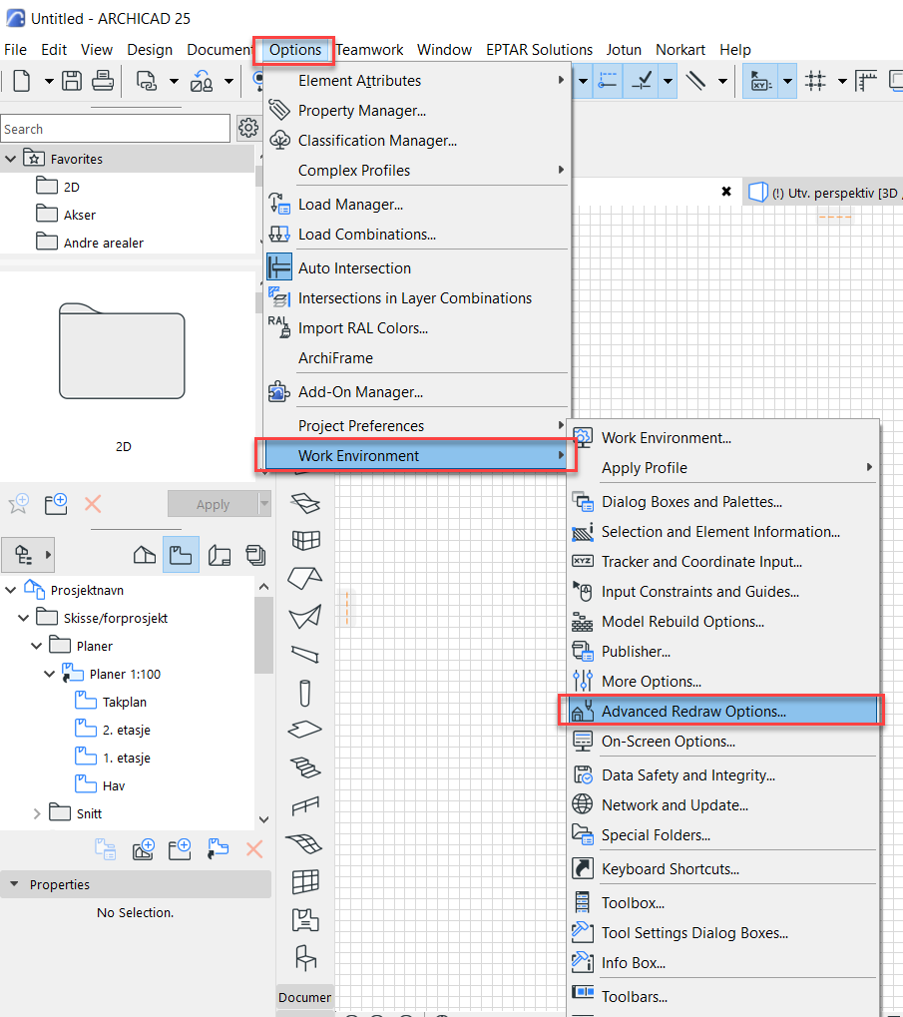Open the Apply button dropdown arrow
The image size is (903, 1017).
tap(263, 504)
